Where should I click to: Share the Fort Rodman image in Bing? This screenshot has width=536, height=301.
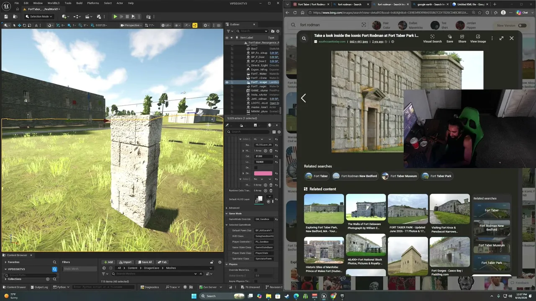tap(462, 38)
